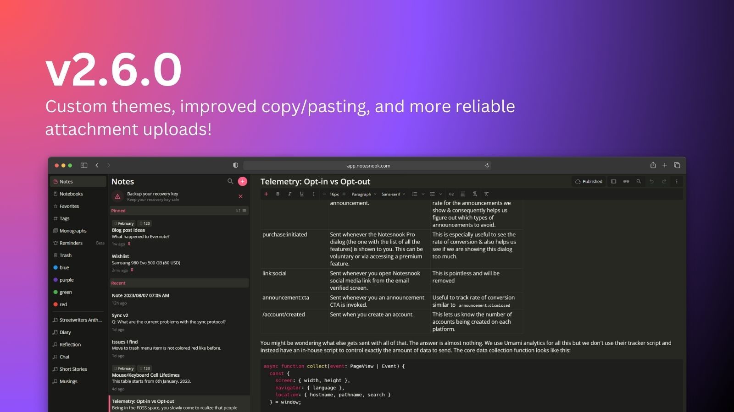Open the three-dot note properties menu

pos(676,182)
